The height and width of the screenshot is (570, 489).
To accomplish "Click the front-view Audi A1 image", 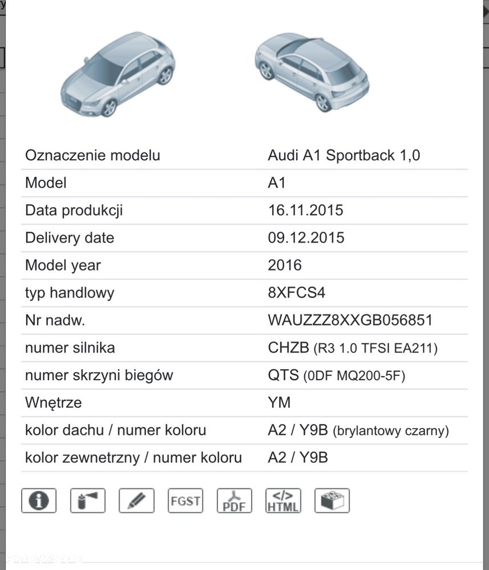I will pos(118,74).
